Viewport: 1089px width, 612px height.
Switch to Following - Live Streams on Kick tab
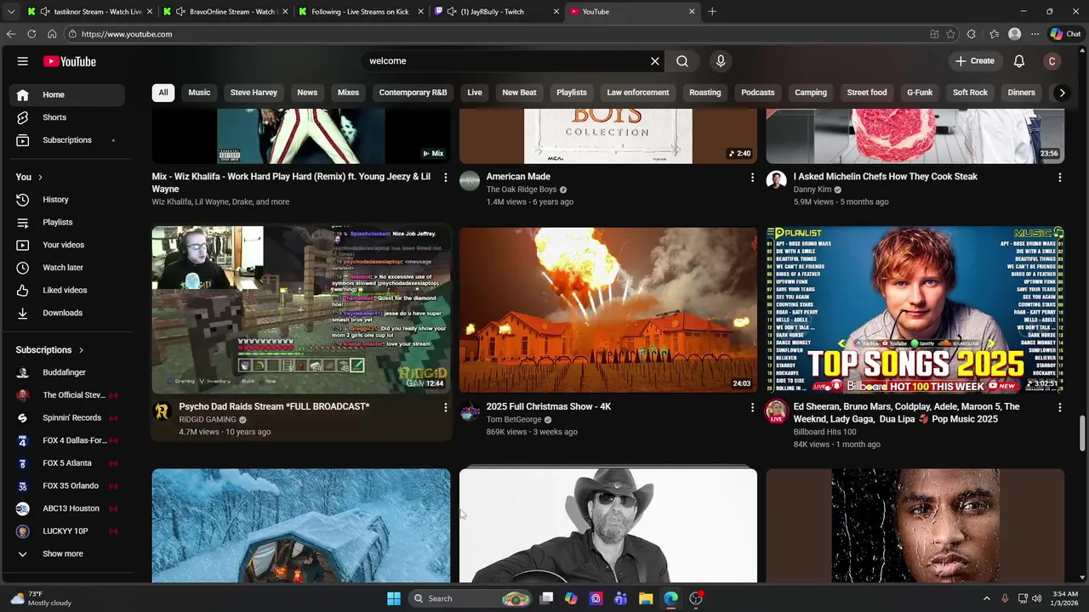click(x=360, y=12)
